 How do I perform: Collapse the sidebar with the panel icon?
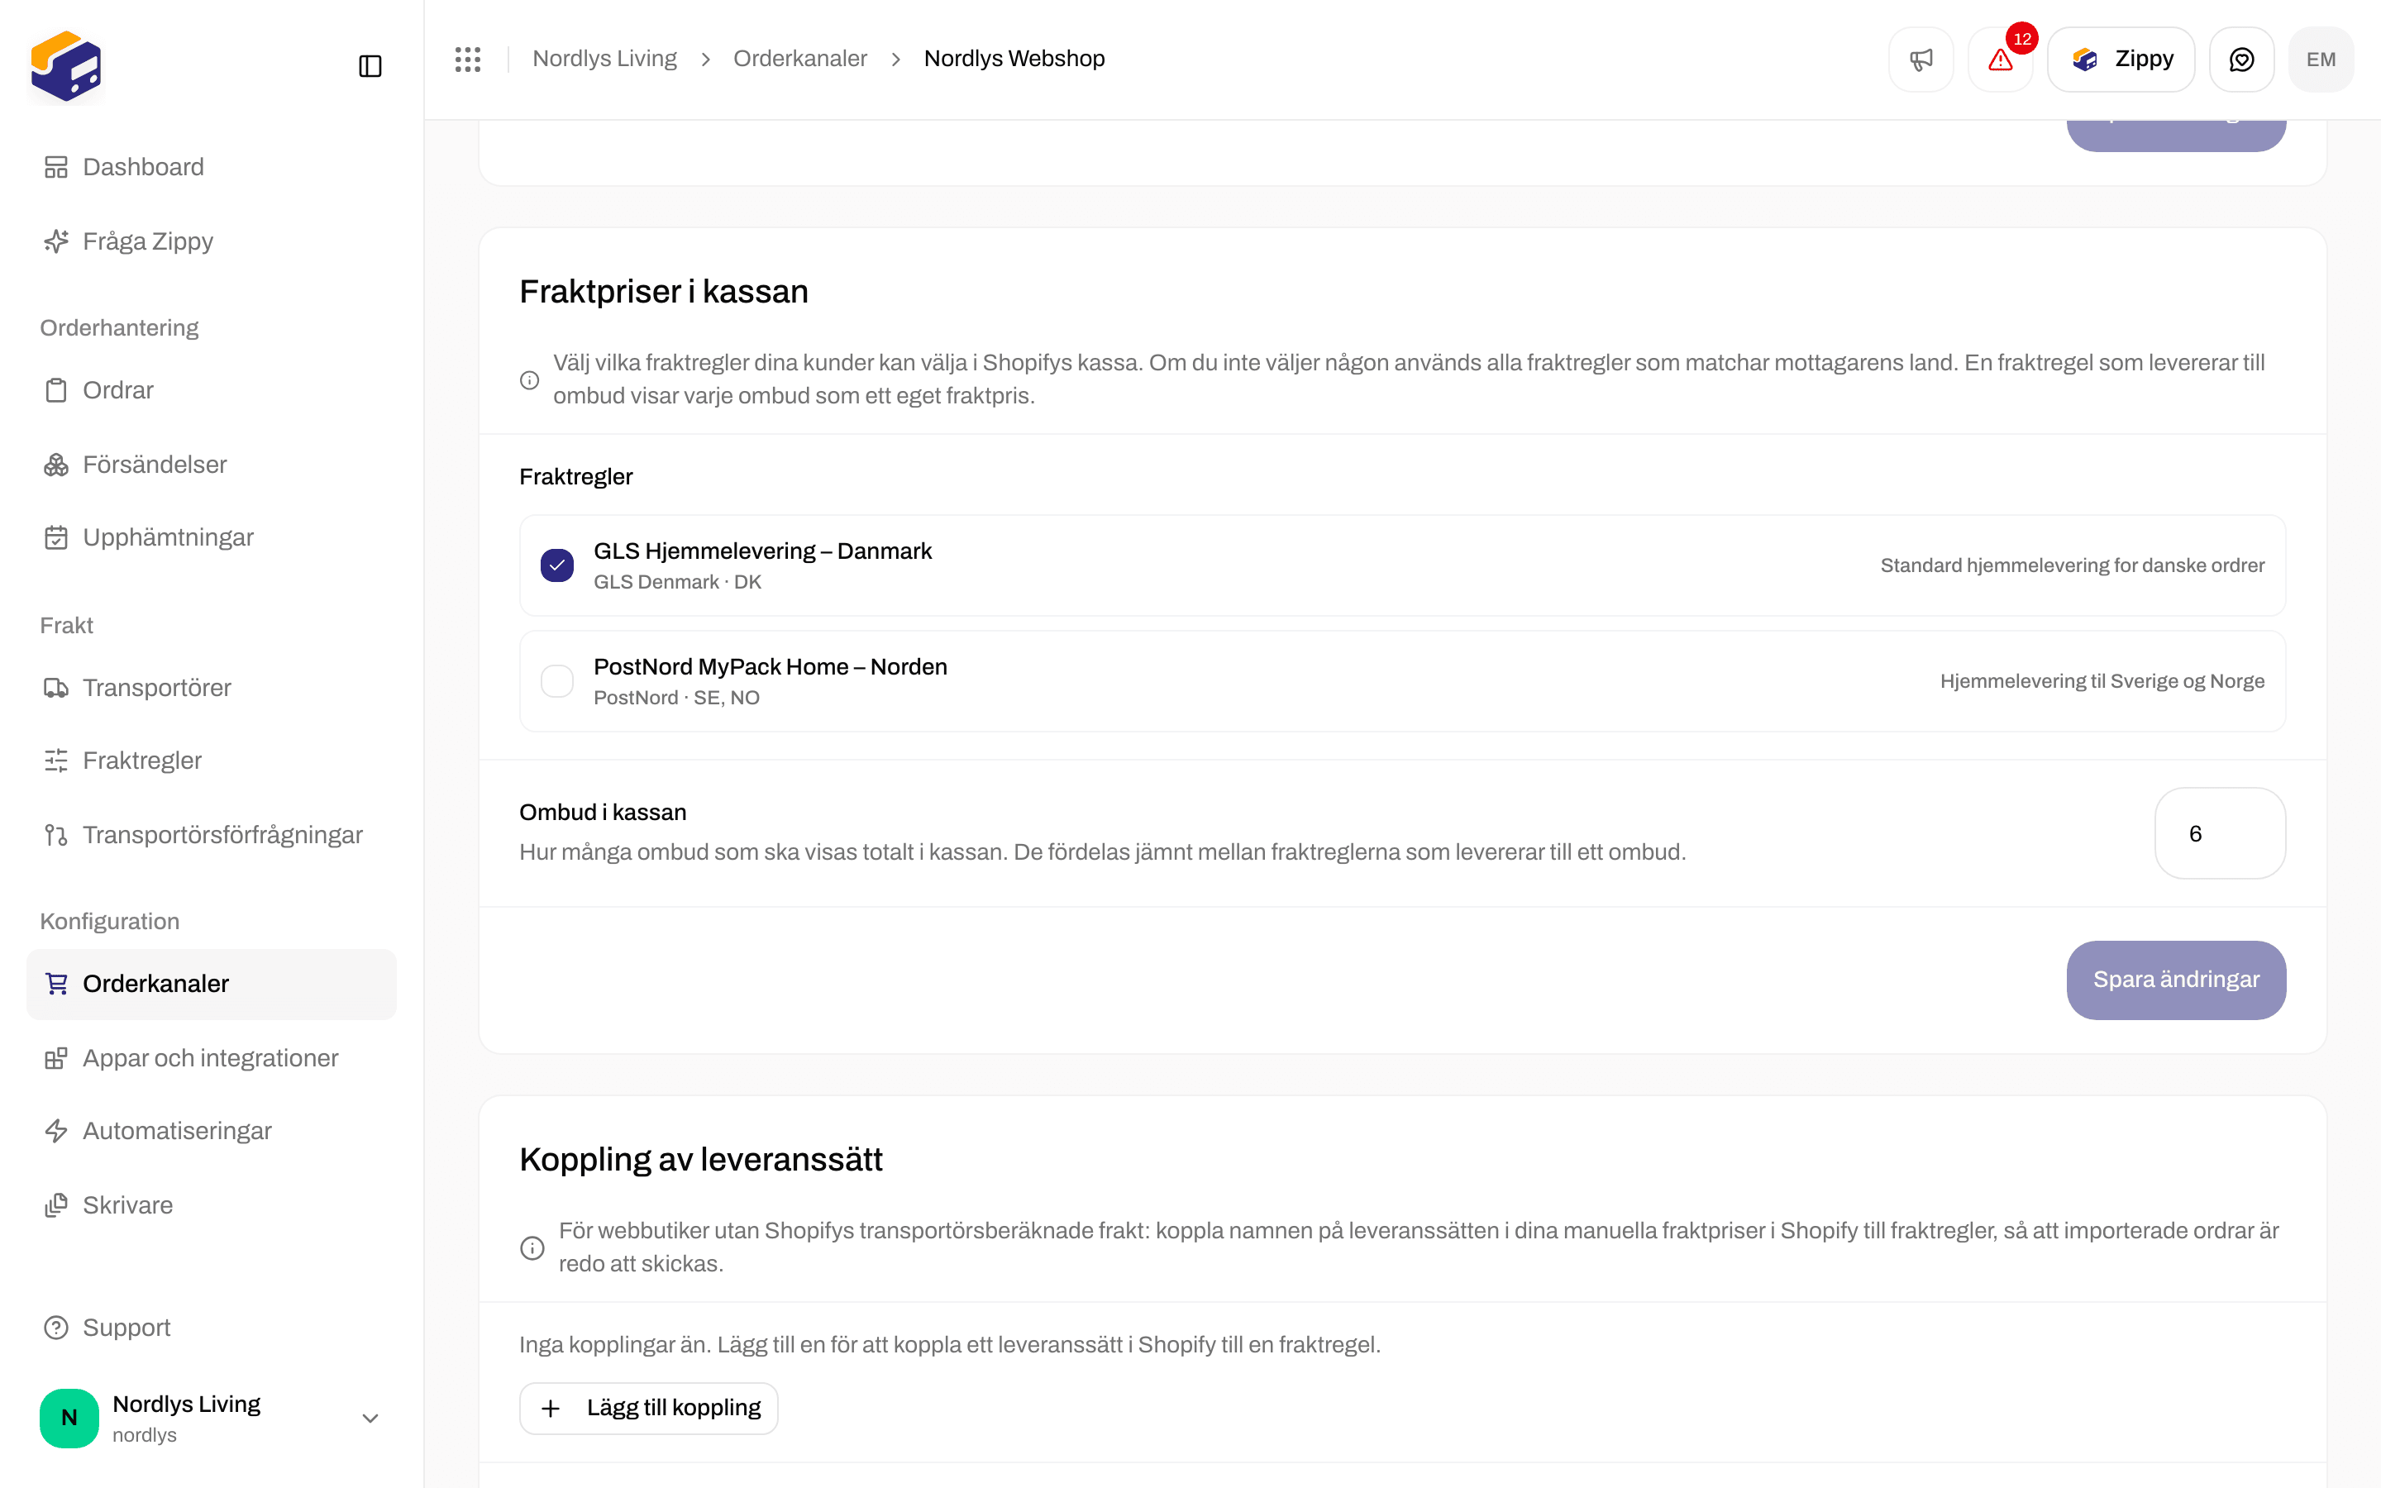click(x=370, y=66)
